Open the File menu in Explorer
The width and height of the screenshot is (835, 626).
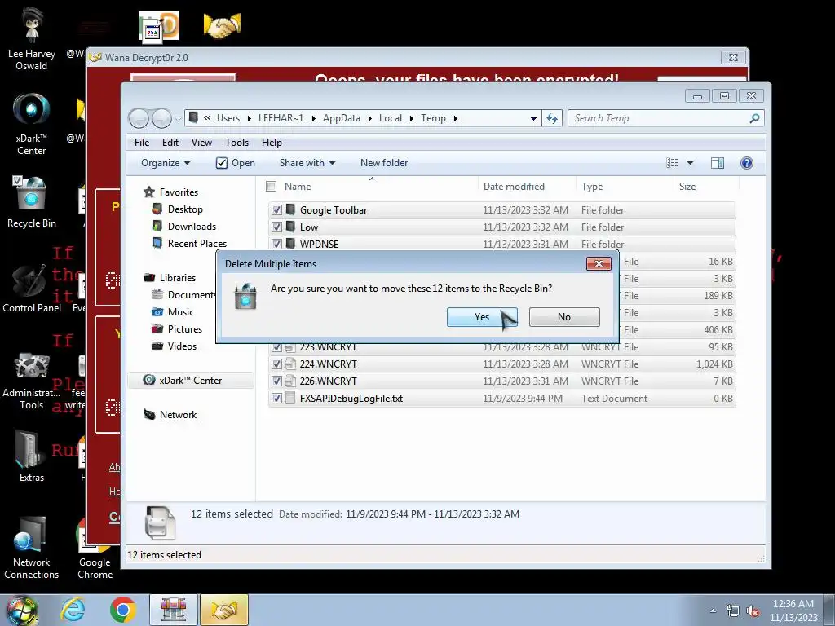142,143
